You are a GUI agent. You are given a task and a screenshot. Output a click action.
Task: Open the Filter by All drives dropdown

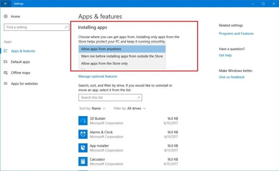click(x=130, y=108)
